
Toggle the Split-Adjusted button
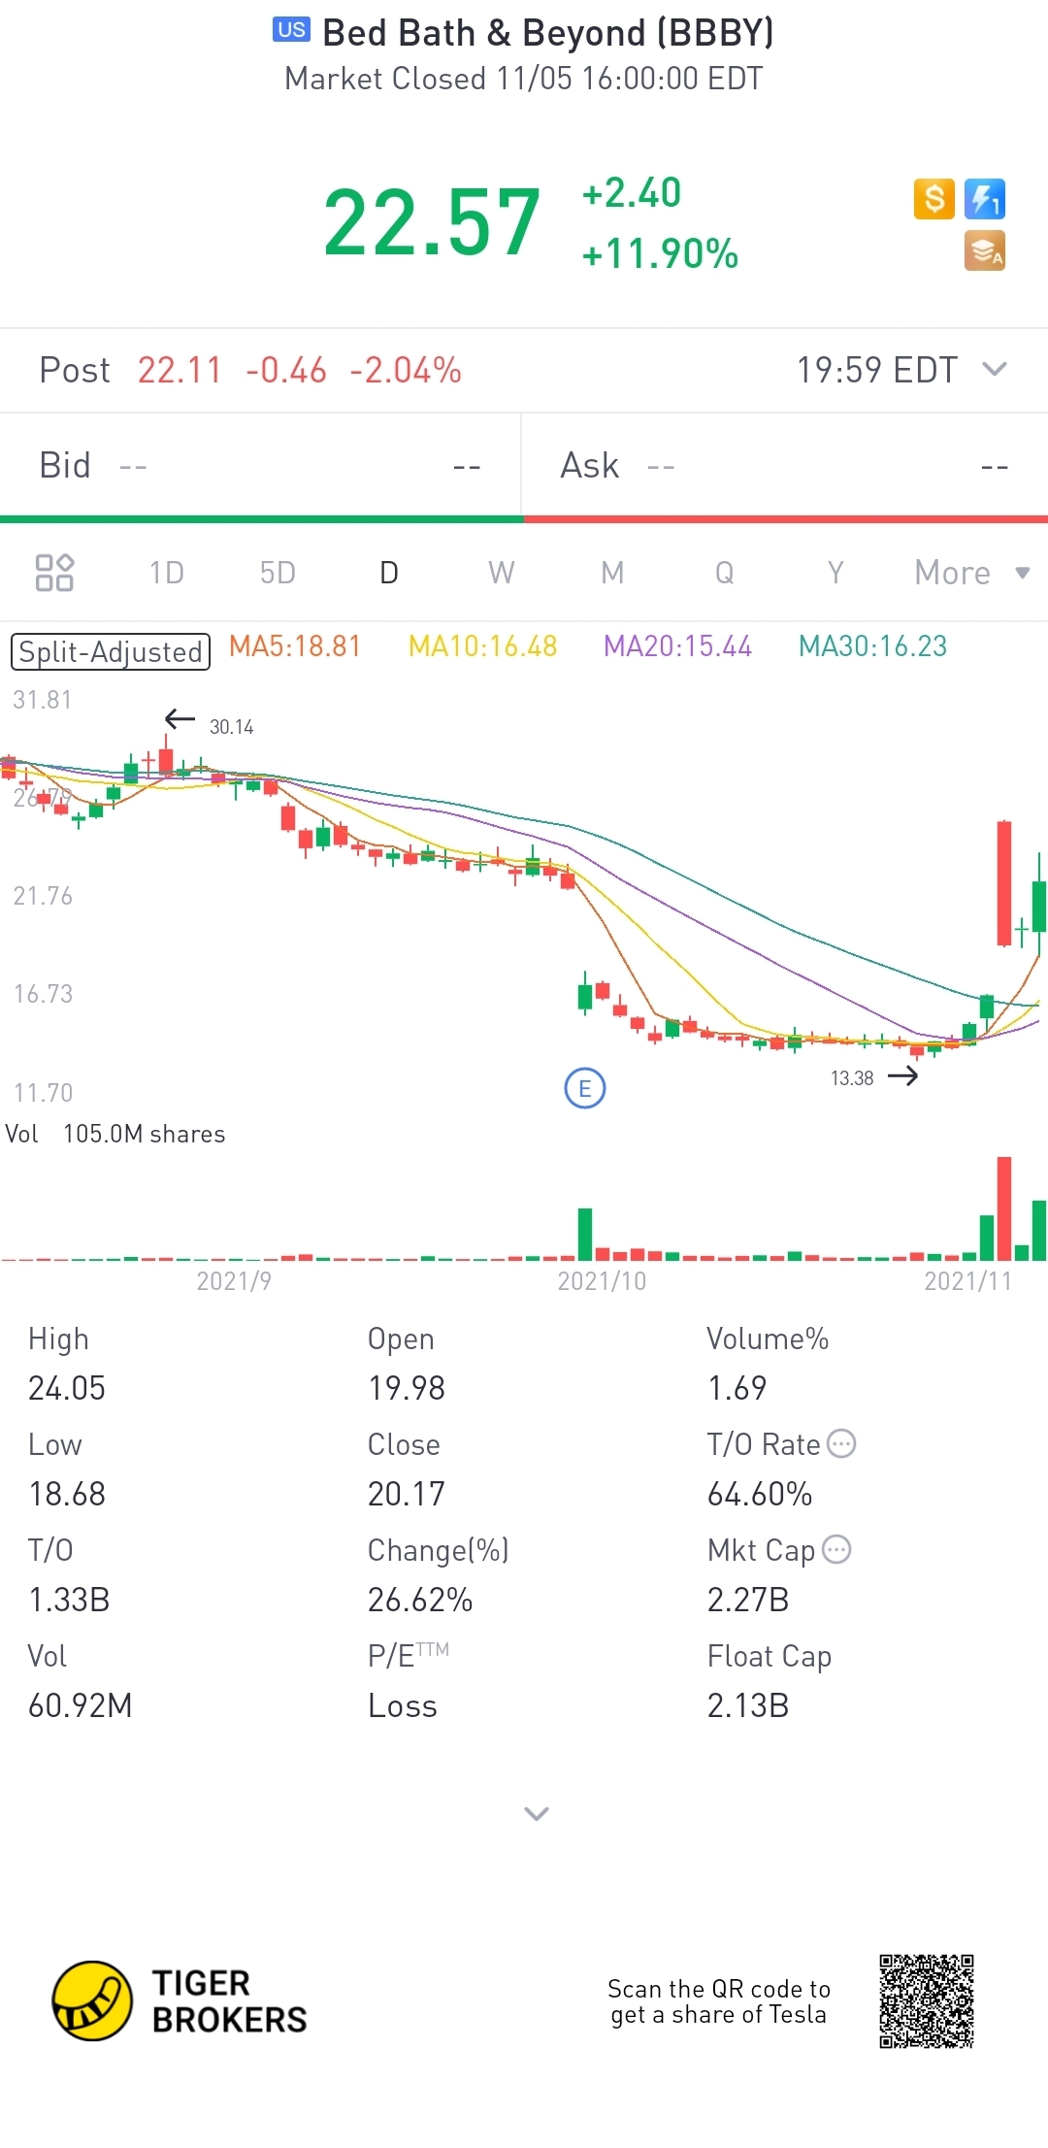click(x=111, y=651)
